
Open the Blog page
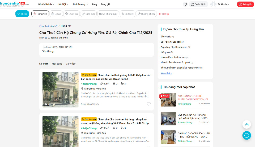pyautogui.click(x=94, y=5)
